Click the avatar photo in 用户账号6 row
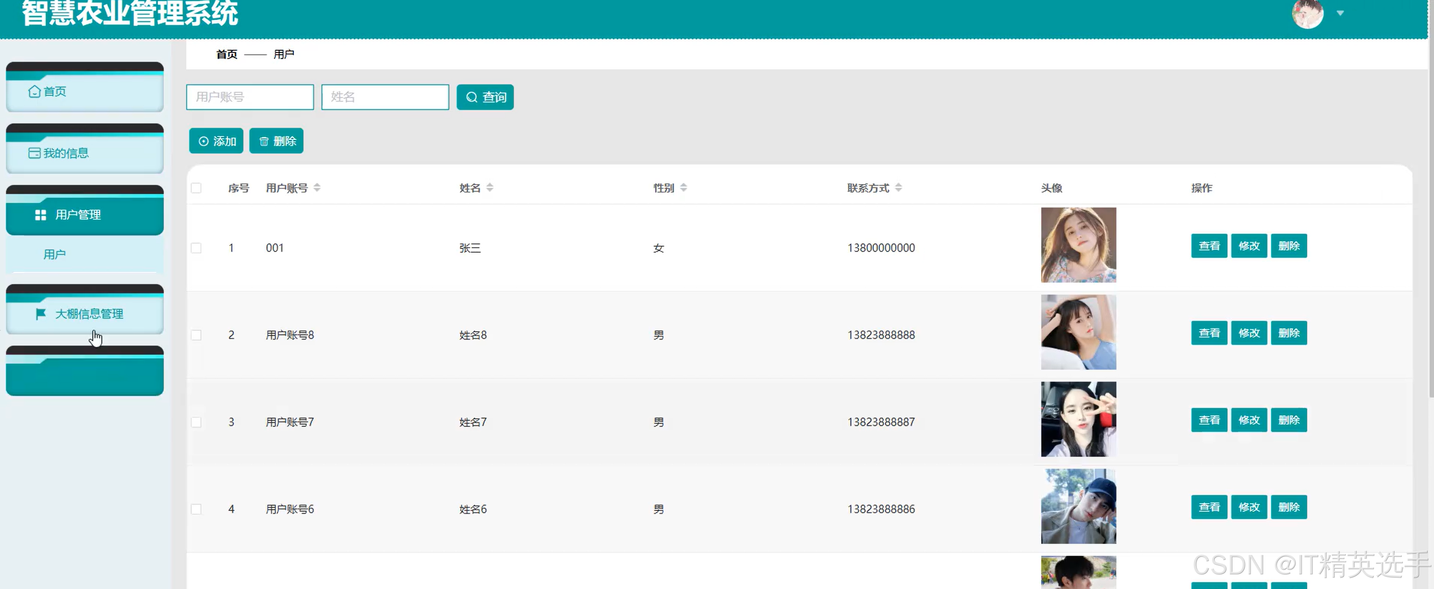Screen dimensions: 1434x589 [x=1078, y=507]
